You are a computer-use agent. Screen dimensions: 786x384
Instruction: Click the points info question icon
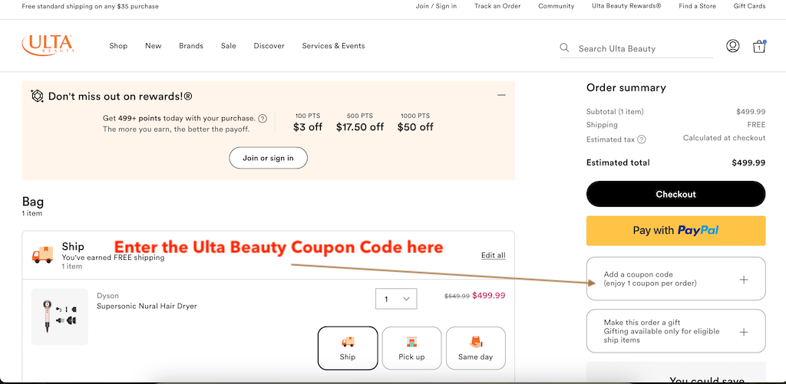click(x=263, y=119)
